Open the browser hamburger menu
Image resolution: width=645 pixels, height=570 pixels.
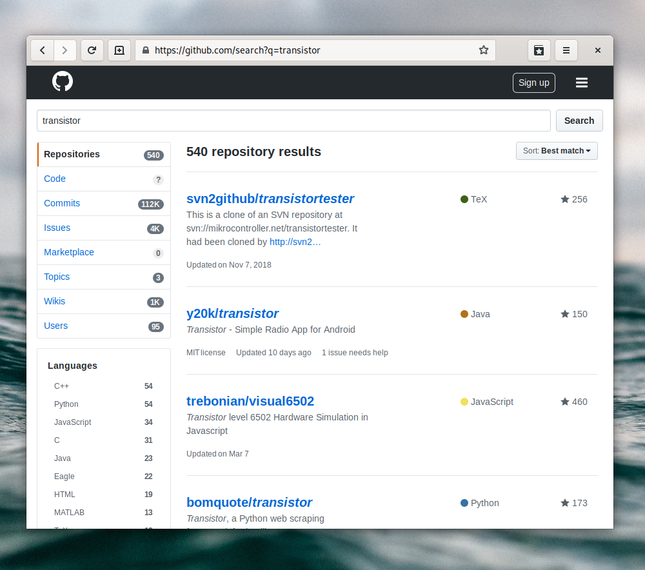click(566, 50)
